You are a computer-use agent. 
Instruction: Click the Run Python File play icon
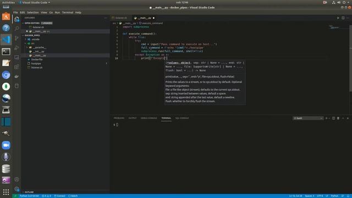[x=338, y=18]
